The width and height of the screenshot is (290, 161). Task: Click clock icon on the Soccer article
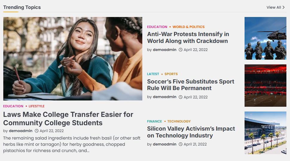click(181, 97)
